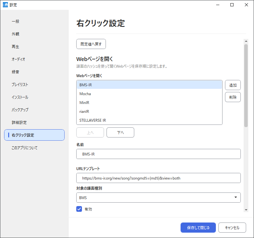Select STELLAVERSE IR in the list
The width and height of the screenshot is (254, 238).
pyautogui.click(x=149, y=120)
